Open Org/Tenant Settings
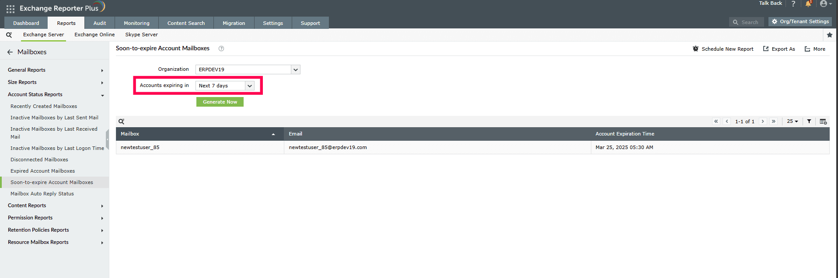 [x=800, y=21]
